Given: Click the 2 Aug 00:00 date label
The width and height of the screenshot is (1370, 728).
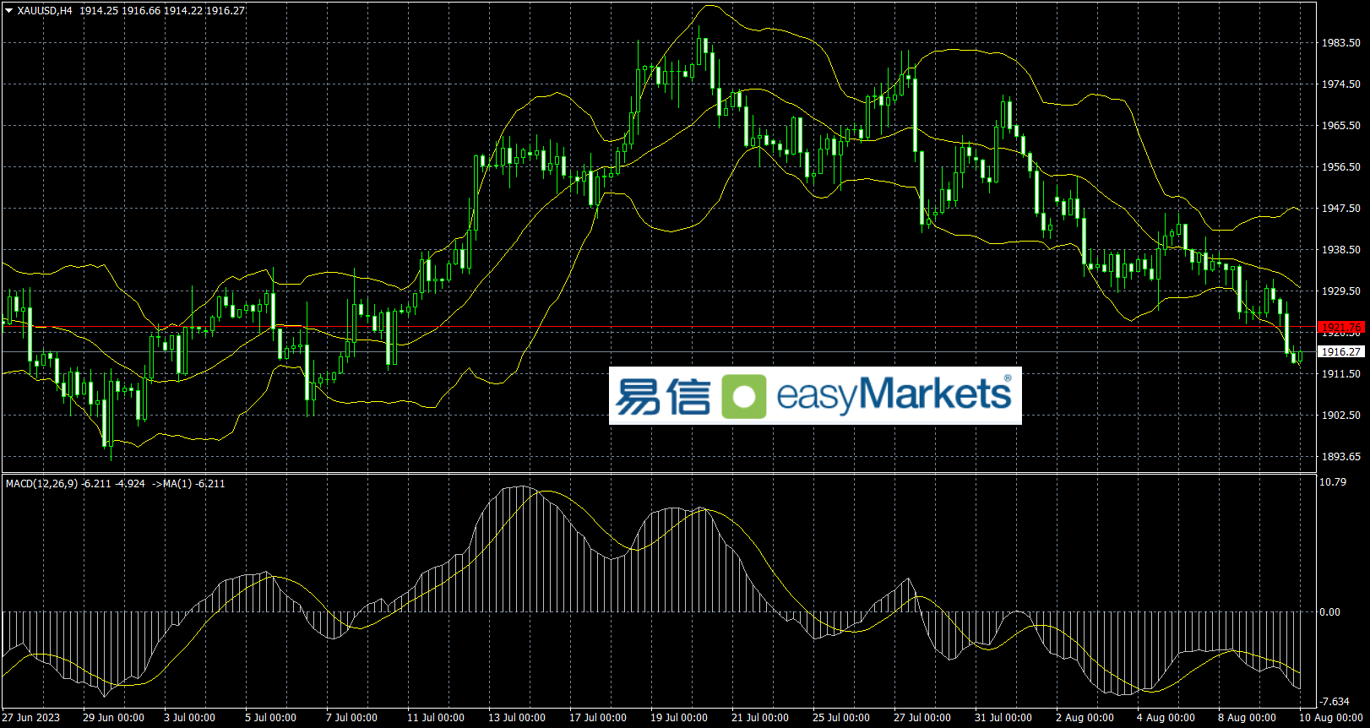Looking at the screenshot, I should (1085, 718).
